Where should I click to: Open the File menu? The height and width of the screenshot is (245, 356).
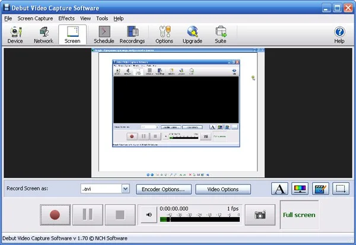point(8,18)
